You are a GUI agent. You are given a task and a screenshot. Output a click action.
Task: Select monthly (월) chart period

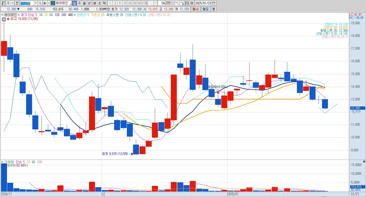click(84, 3)
